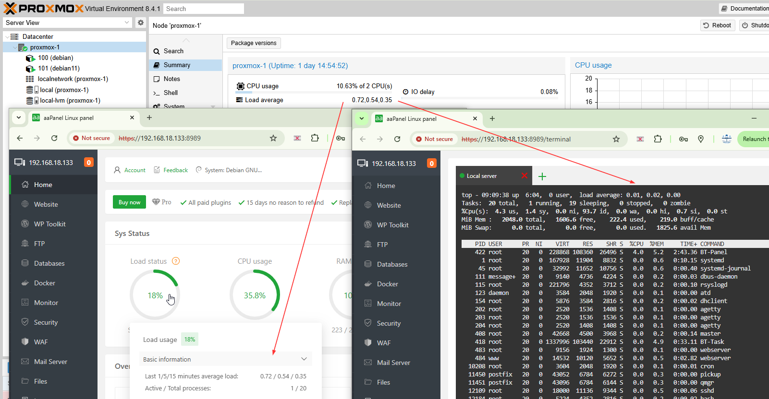The height and width of the screenshot is (399, 769).
Task: Click notification badge in left aaPanel sidebar
Action: point(89,163)
